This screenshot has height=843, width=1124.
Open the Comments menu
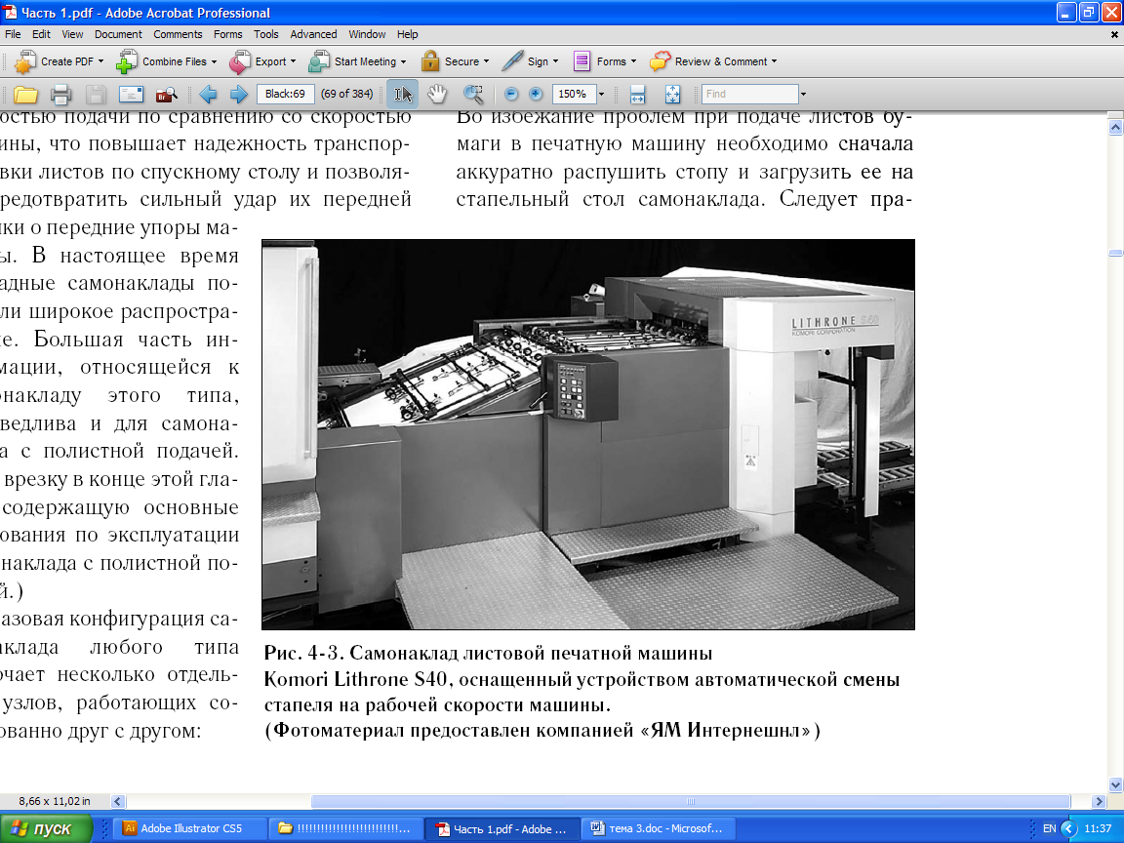click(x=178, y=34)
